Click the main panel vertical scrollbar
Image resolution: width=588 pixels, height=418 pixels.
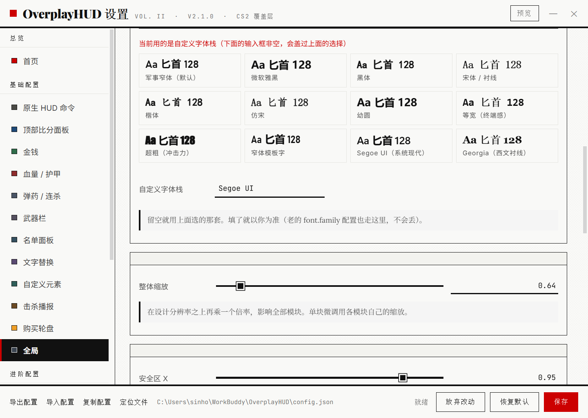pyautogui.click(x=585, y=190)
